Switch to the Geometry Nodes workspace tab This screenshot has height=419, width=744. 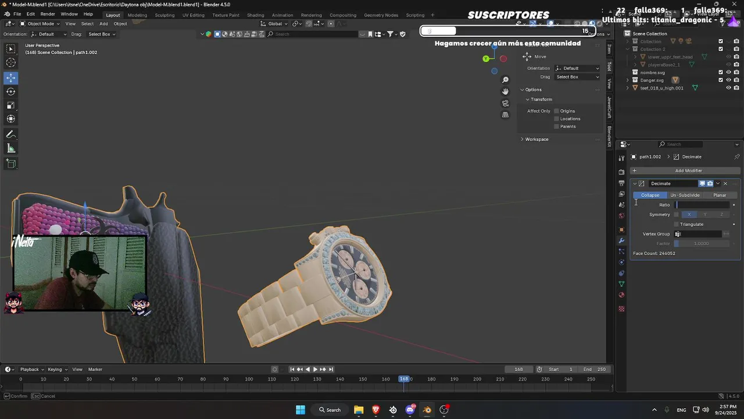381,15
